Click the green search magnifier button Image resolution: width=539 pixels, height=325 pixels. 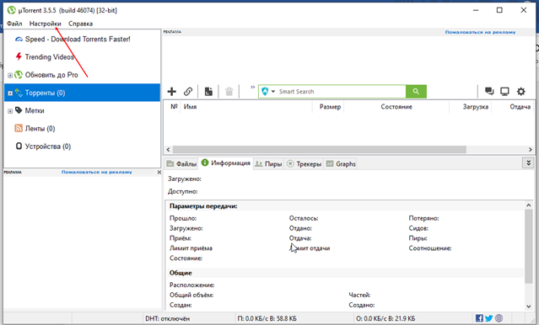click(416, 91)
